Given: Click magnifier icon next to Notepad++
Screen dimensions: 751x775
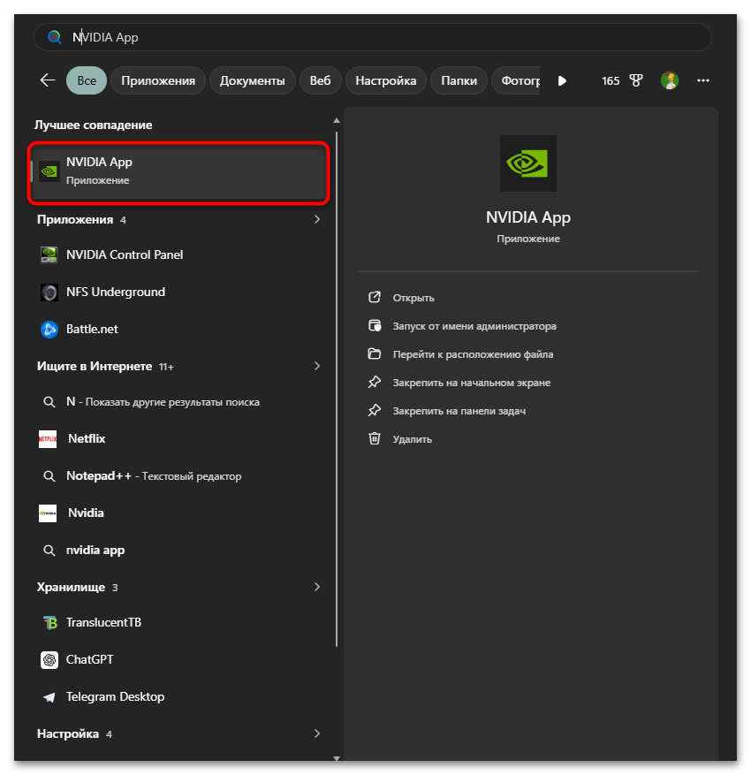Looking at the screenshot, I should (49, 476).
